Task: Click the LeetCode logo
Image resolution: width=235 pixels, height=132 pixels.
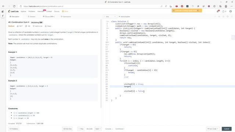Action: pyautogui.click(x=13, y=11)
